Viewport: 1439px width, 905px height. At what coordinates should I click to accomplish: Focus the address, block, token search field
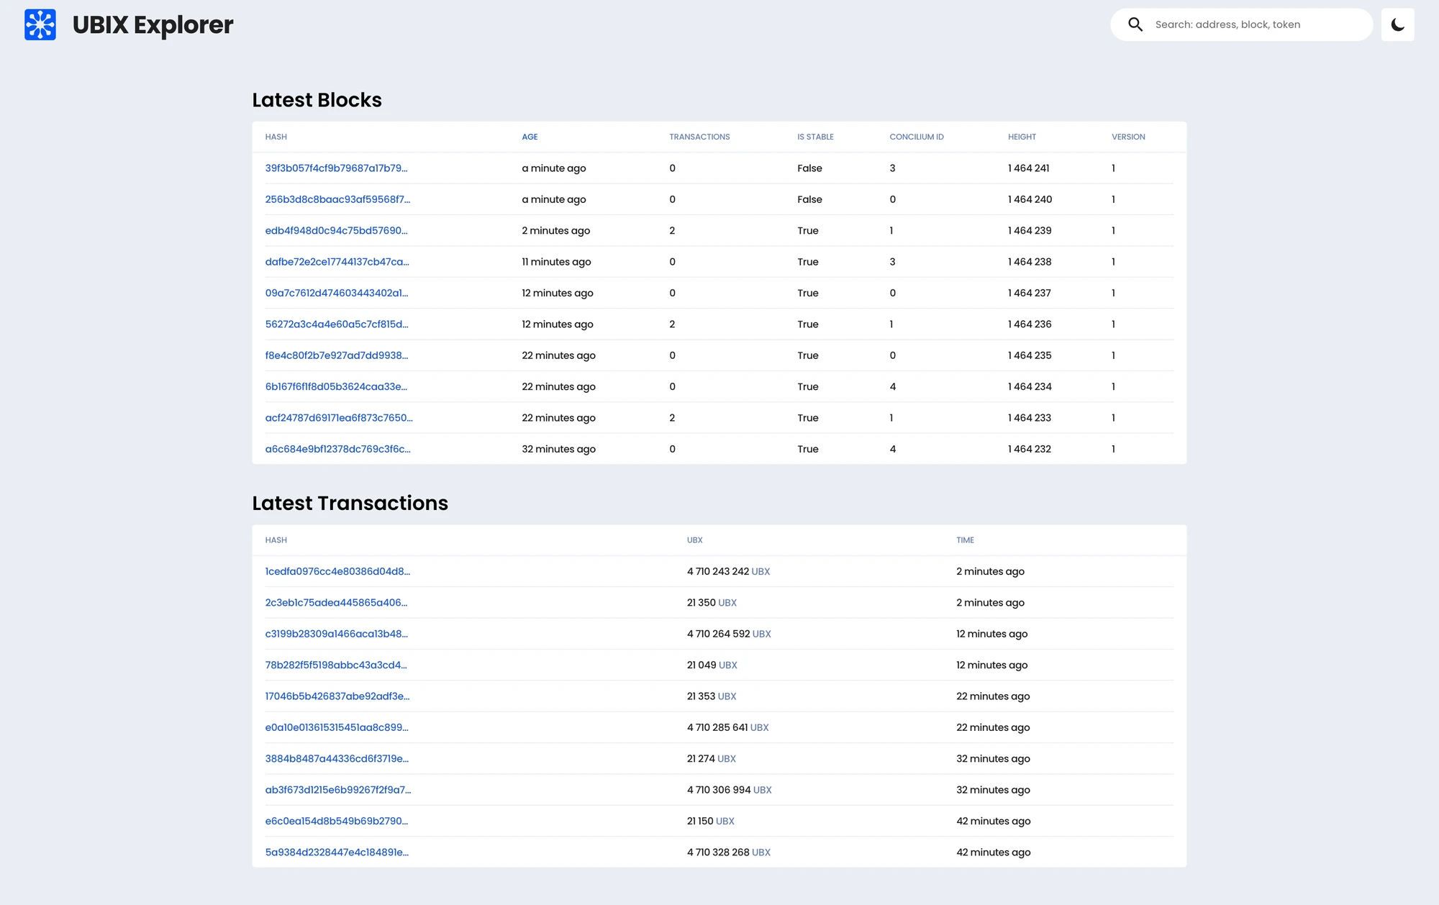pos(1242,24)
